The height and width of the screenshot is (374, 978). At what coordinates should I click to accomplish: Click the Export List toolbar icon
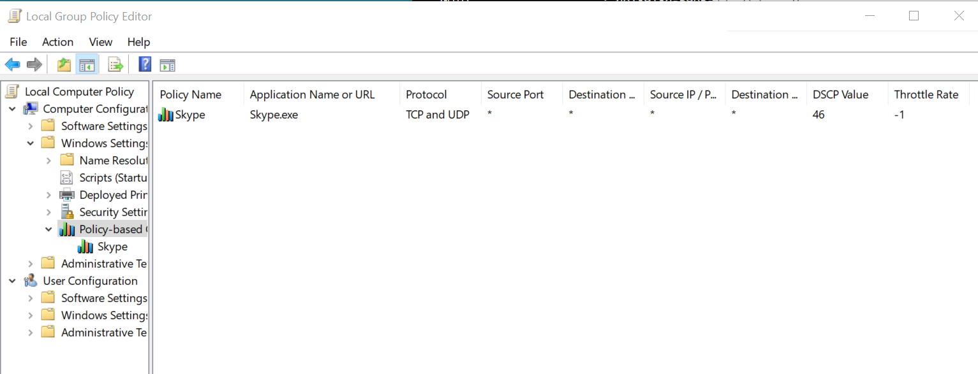click(115, 64)
